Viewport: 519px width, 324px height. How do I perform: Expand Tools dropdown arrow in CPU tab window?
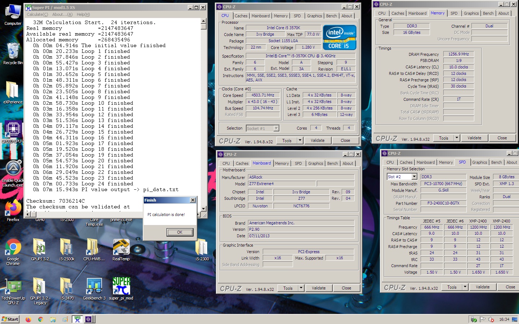(x=300, y=140)
